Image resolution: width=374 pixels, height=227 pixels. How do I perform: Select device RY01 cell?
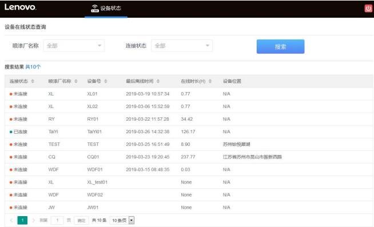[x=93, y=119]
